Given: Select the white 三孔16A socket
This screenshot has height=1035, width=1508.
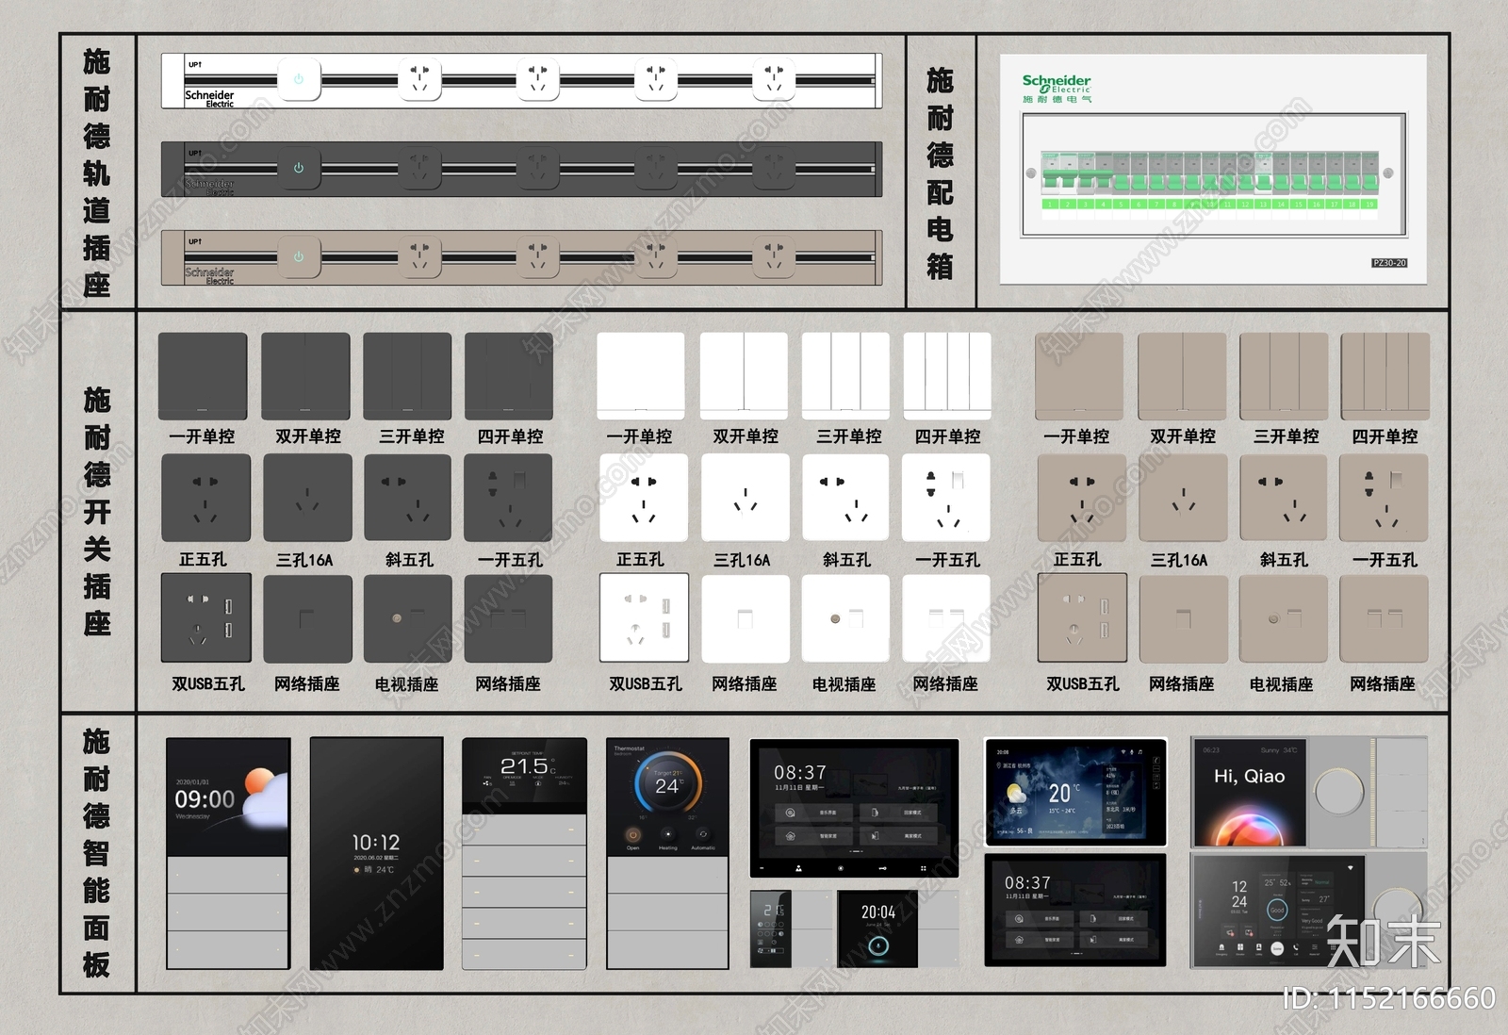Looking at the screenshot, I should [x=745, y=498].
